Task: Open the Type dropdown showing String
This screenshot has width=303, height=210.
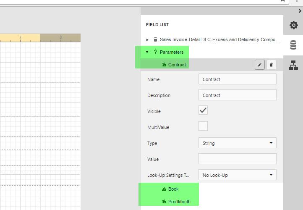Action: click(x=237, y=143)
